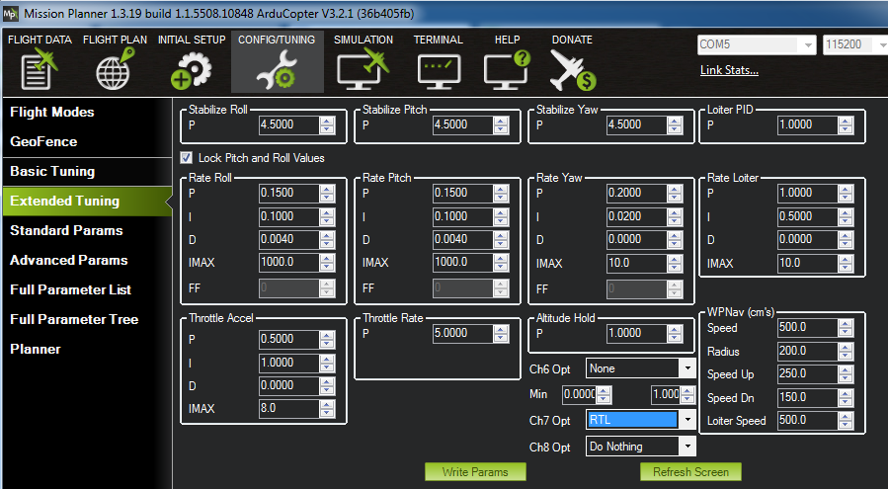Open the Ch6 Opt dropdown
Screen dimensions: 888x489
point(687,368)
